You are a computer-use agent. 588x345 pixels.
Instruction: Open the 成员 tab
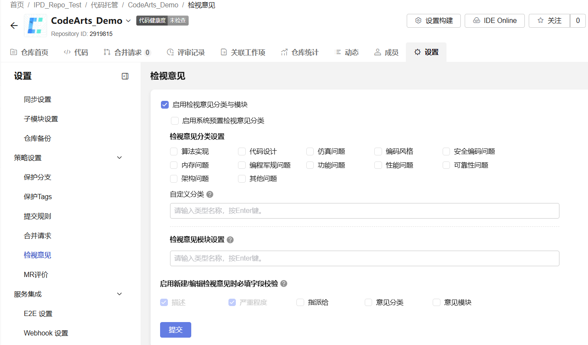tap(386, 52)
